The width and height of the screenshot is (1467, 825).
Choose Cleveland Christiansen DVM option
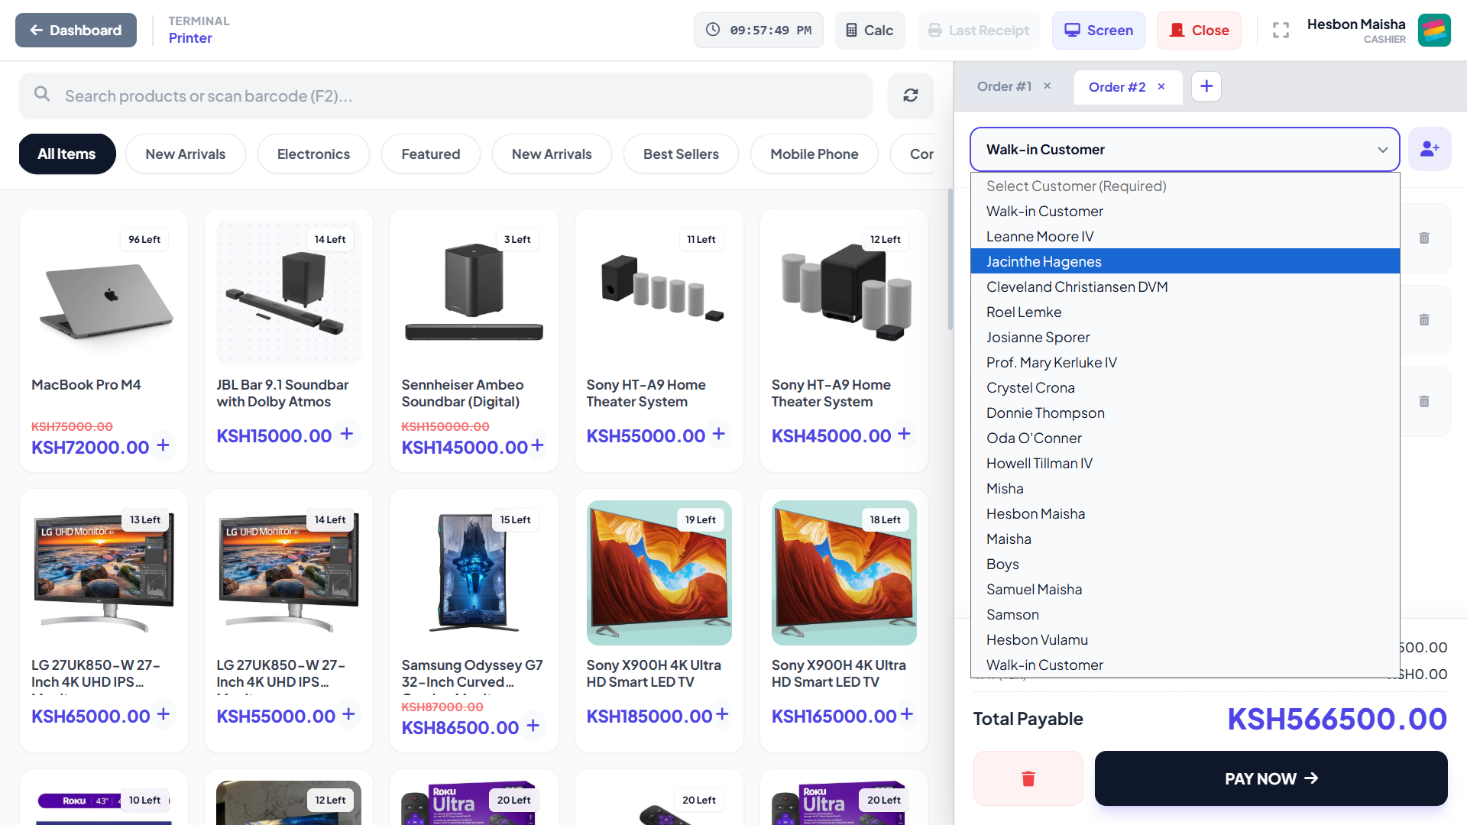tap(1184, 286)
